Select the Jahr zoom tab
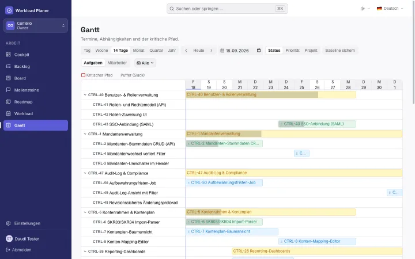 pos(172,51)
